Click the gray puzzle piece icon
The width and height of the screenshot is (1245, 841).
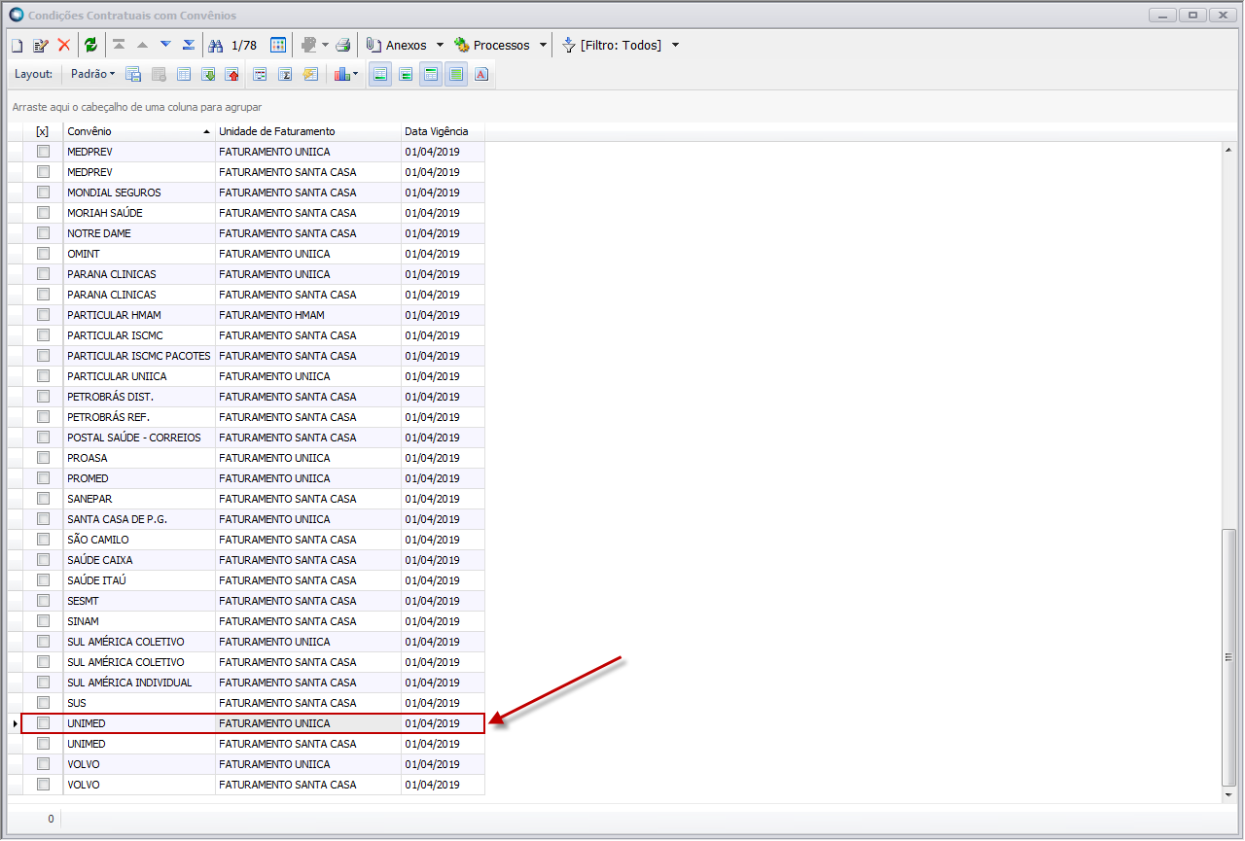[309, 45]
